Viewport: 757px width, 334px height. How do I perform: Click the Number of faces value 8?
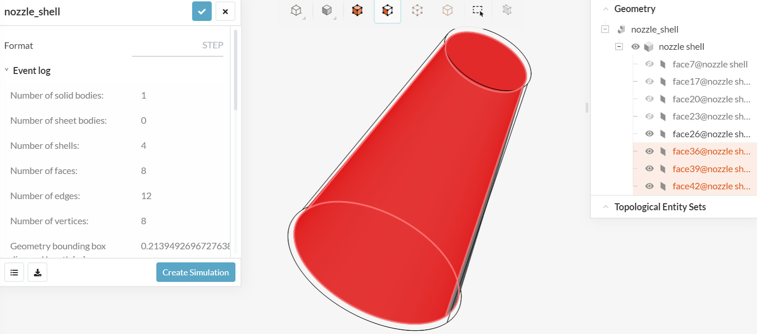point(144,171)
